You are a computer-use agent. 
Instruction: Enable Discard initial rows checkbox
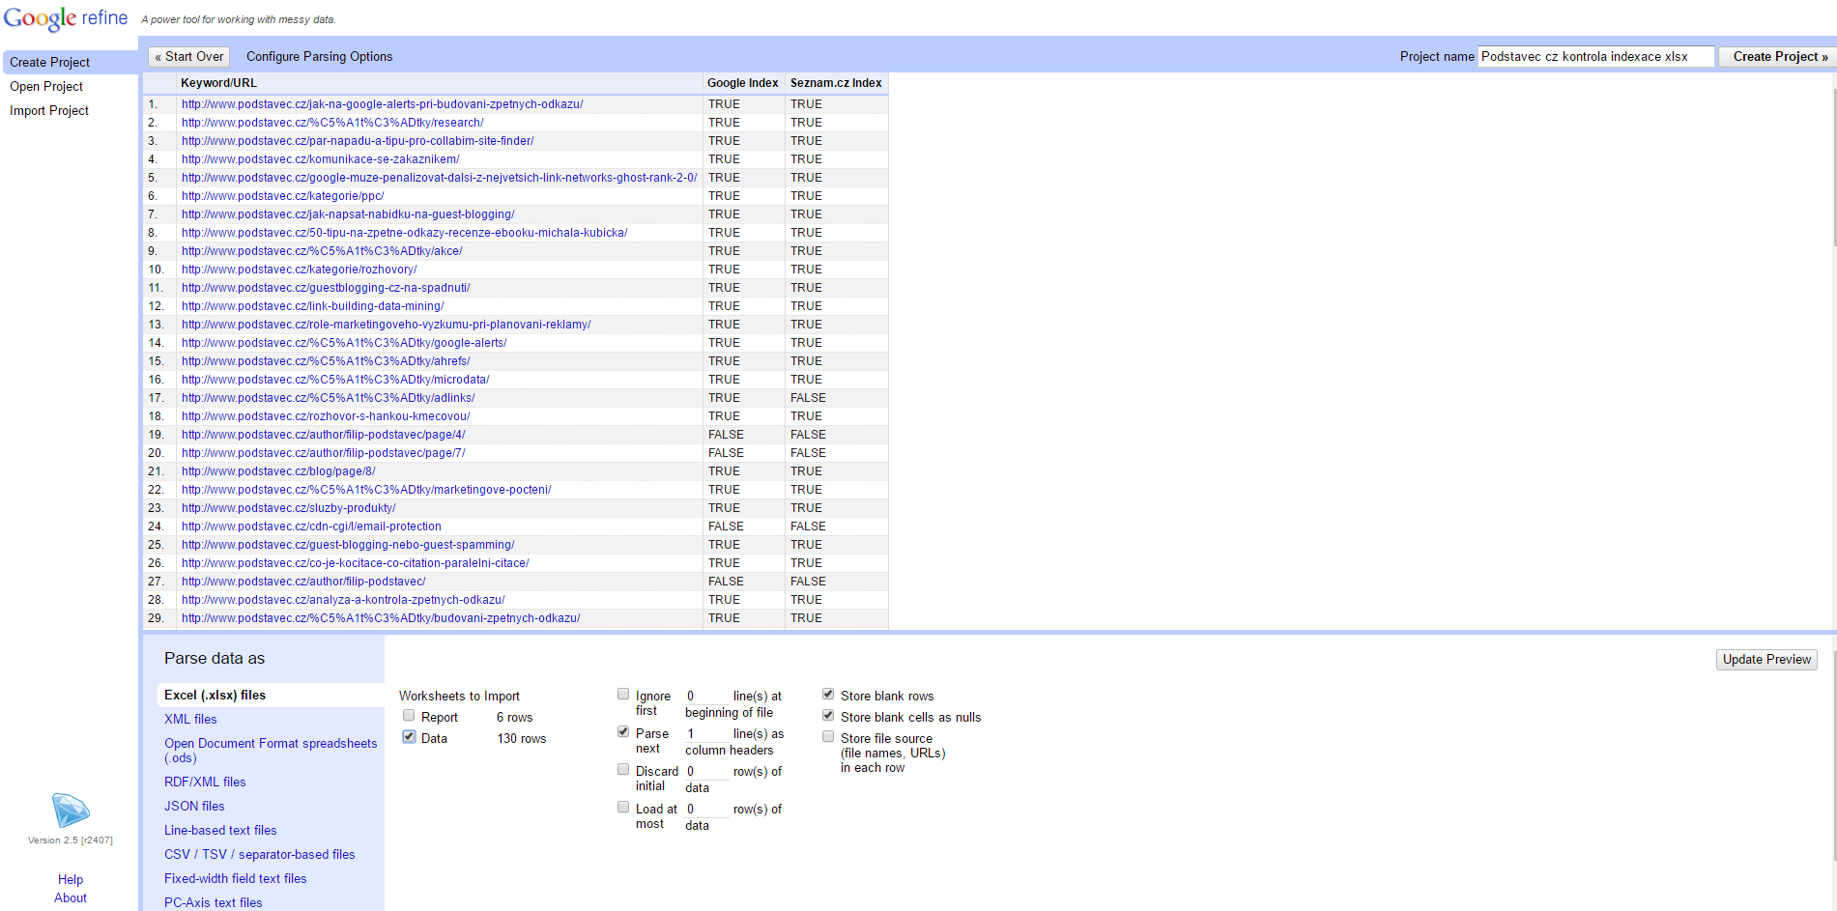coord(623,770)
